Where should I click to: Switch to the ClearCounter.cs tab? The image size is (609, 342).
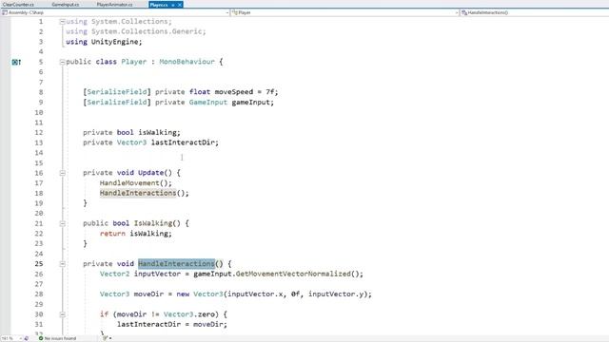[18, 5]
